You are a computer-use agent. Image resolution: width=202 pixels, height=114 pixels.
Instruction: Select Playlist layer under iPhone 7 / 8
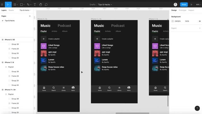point(11,67)
